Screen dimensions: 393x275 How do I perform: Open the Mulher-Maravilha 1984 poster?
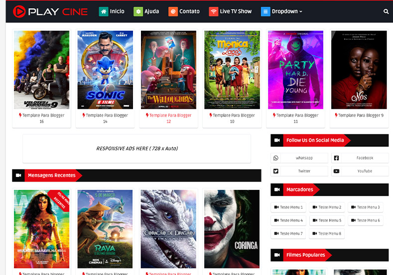(x=42, y=229)
